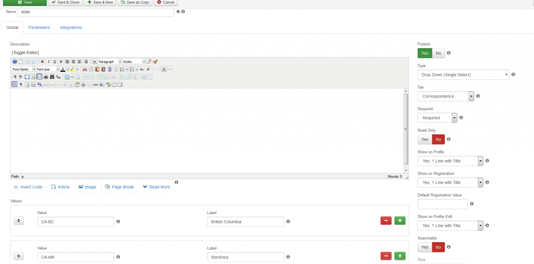Click the copy icon in the editor toolbar
The height and width of the screenshot is (264, 534).
coord(91,69)
